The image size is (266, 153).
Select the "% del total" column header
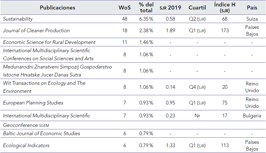[146, 8]
